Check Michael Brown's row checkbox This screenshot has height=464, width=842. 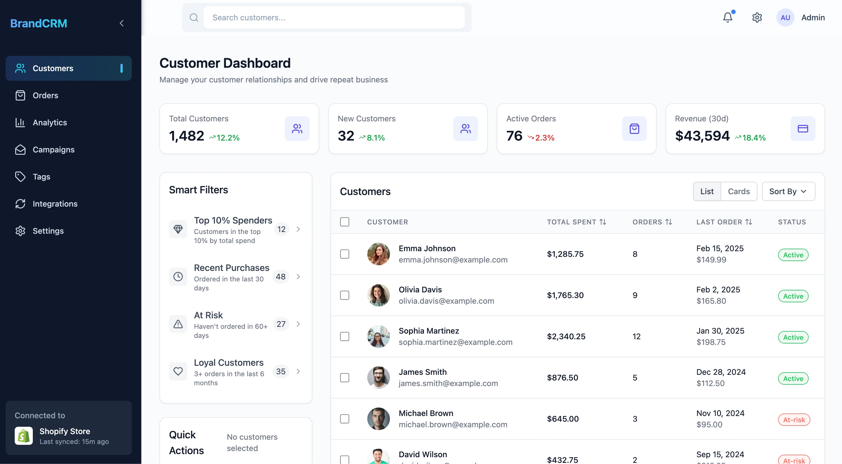click(344, 419)
